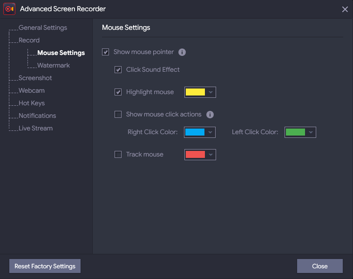The height and width of the screenshot is (279, 353).
Task: Open the Right Click Color dropdown arrow
Action: tap(210, 132)
